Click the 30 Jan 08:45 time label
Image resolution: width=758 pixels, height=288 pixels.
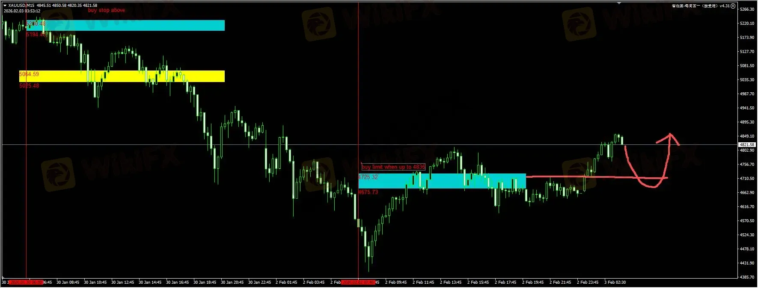pos(68,282)
